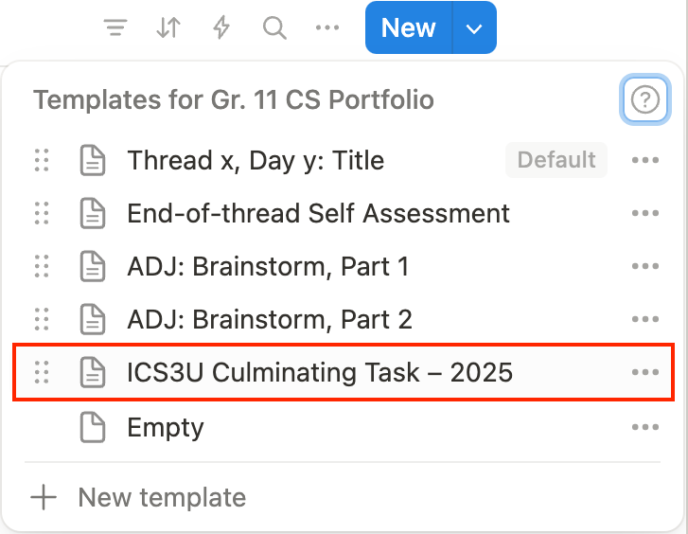Open options menu for Empty template

tap(644, 428)
